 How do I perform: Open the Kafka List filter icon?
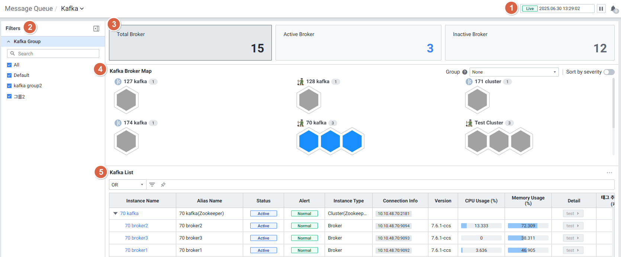pyautogui.click(x=152, y=185)
